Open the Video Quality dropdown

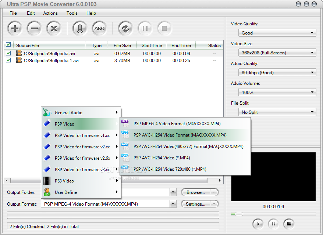click(277, 33)
